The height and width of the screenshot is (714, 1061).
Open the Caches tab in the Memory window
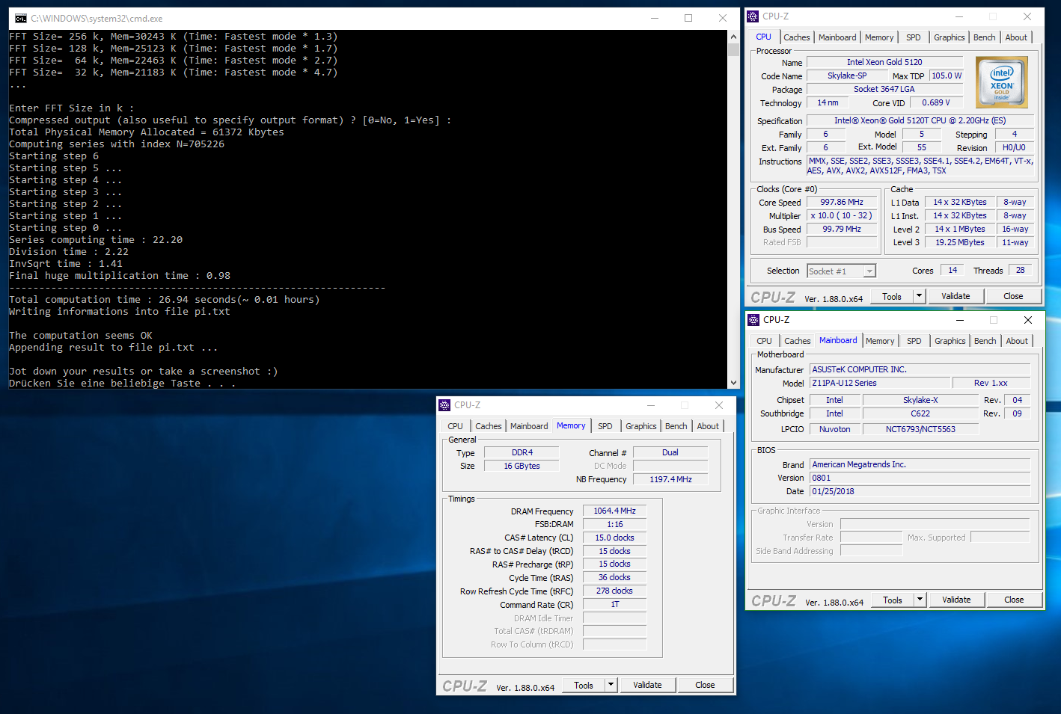[x=488, y=426]
